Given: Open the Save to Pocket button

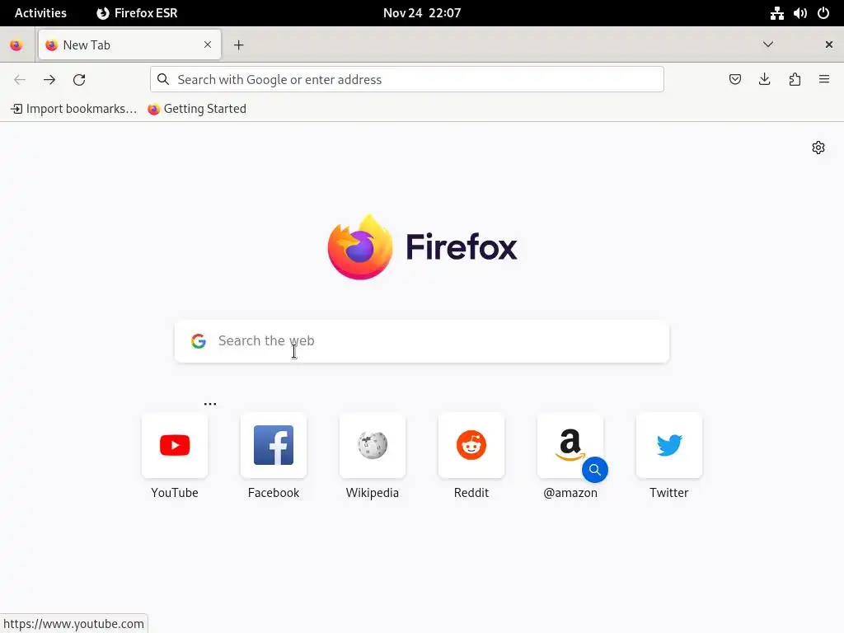Looking at the screenshot, I should coord(734,80).
